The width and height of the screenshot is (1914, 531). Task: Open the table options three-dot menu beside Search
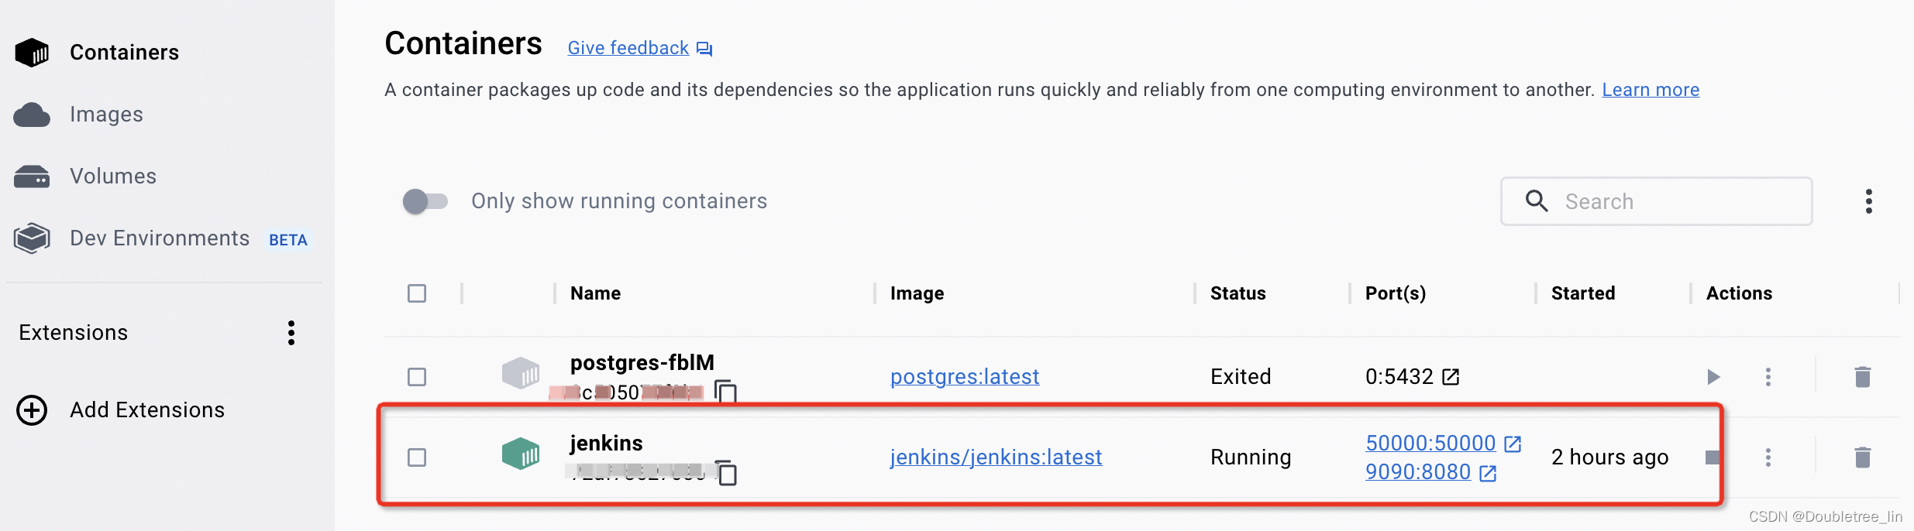tap(1869, 201)
